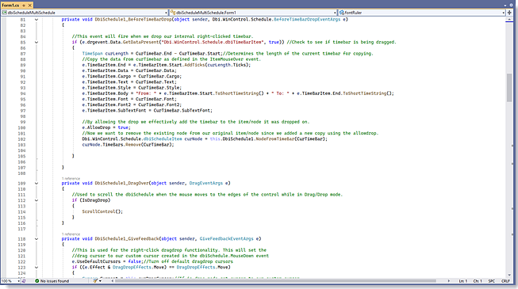Click the DbiSchedule1_GiveFeedback method name
Screen dimensions: 518x289
point(127,239)
